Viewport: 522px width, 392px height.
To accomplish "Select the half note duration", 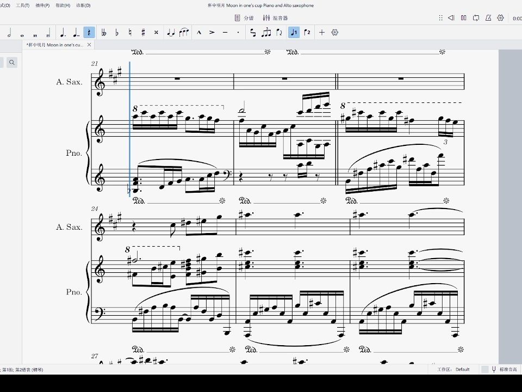I will [x=9, y=33].
